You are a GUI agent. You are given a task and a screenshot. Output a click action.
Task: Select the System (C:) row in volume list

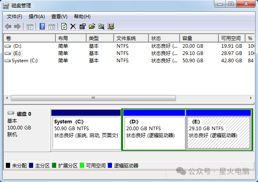click(x=25, y=61)
